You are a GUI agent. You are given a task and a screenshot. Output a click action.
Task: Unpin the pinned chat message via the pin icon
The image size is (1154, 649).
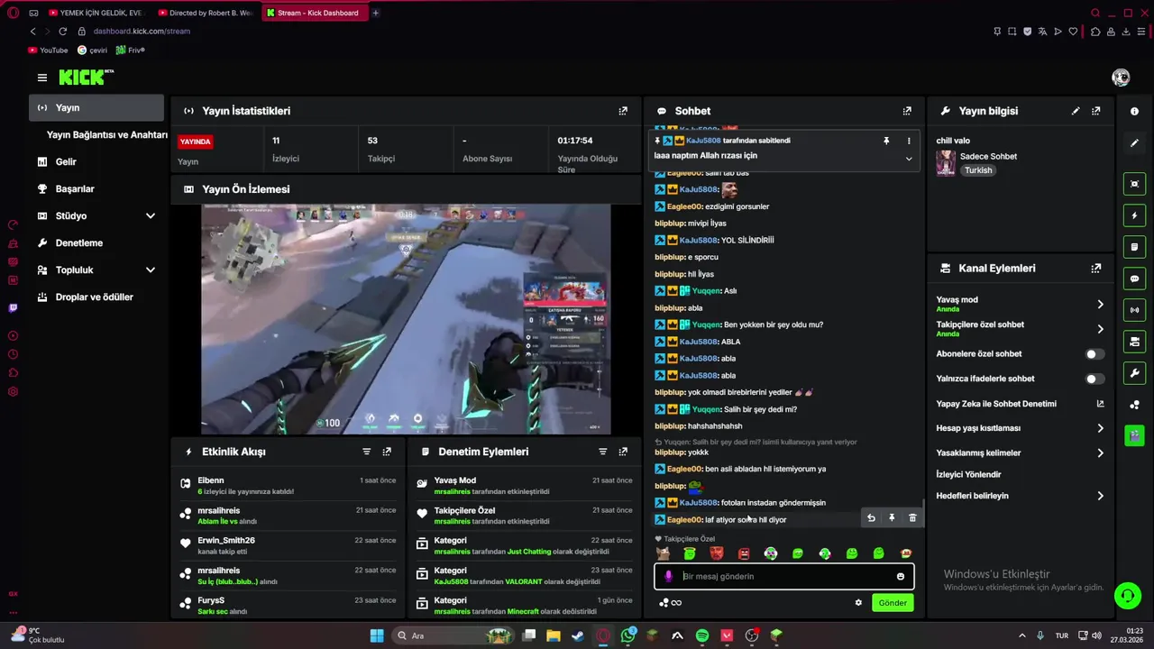click(x=886, y=141)
